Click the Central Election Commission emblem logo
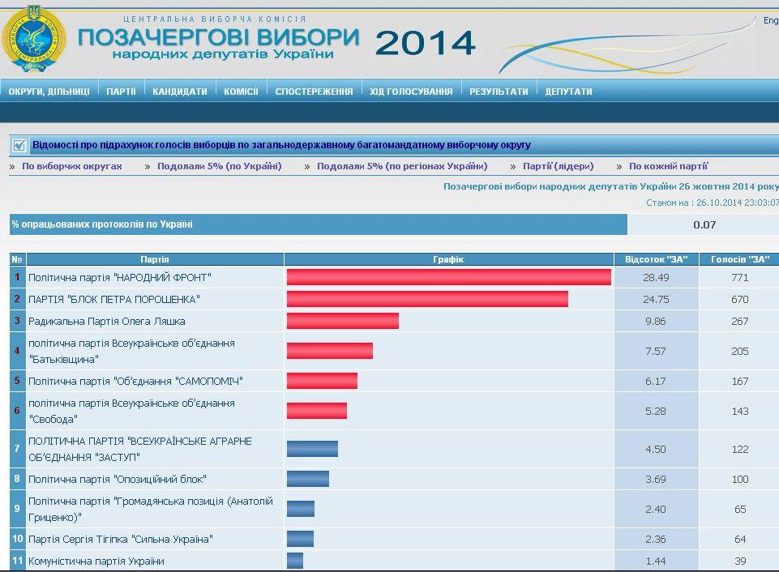This screenshot has height=572, width=779. (33, 40)
